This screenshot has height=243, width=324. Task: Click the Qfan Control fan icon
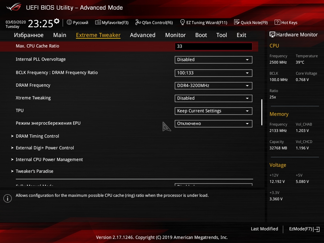tap(138, 22)
